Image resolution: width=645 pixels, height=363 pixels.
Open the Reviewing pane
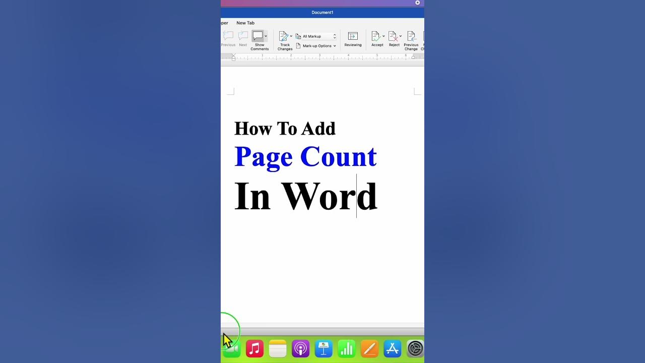[x=353, y=40]
